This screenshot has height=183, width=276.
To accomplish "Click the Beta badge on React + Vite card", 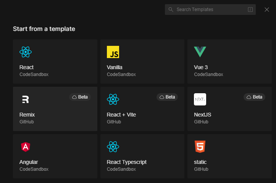I will [167, 97].
